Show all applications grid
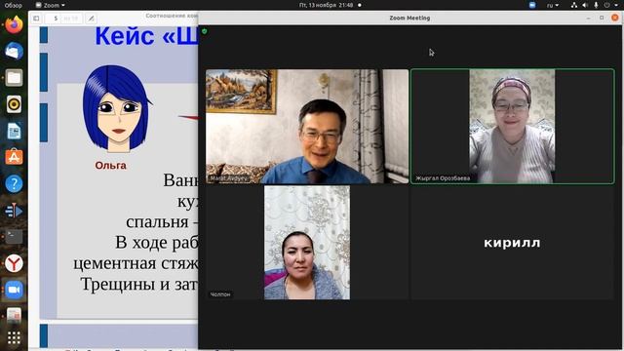 [14, 338]
